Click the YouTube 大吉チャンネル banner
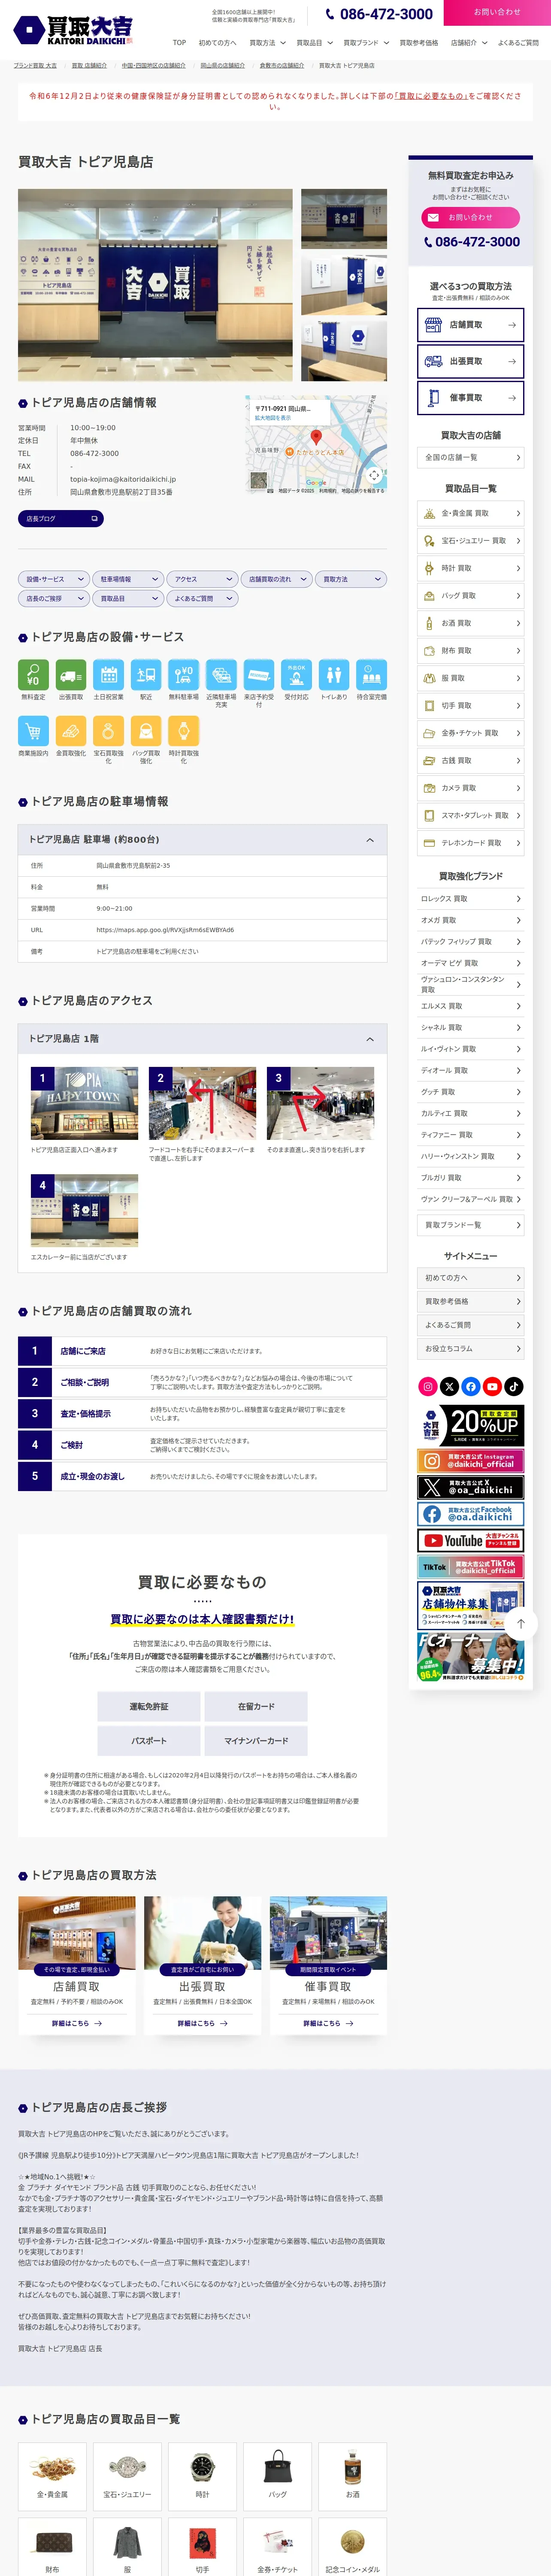The image size is (551, 2576). click(470, 1541)
